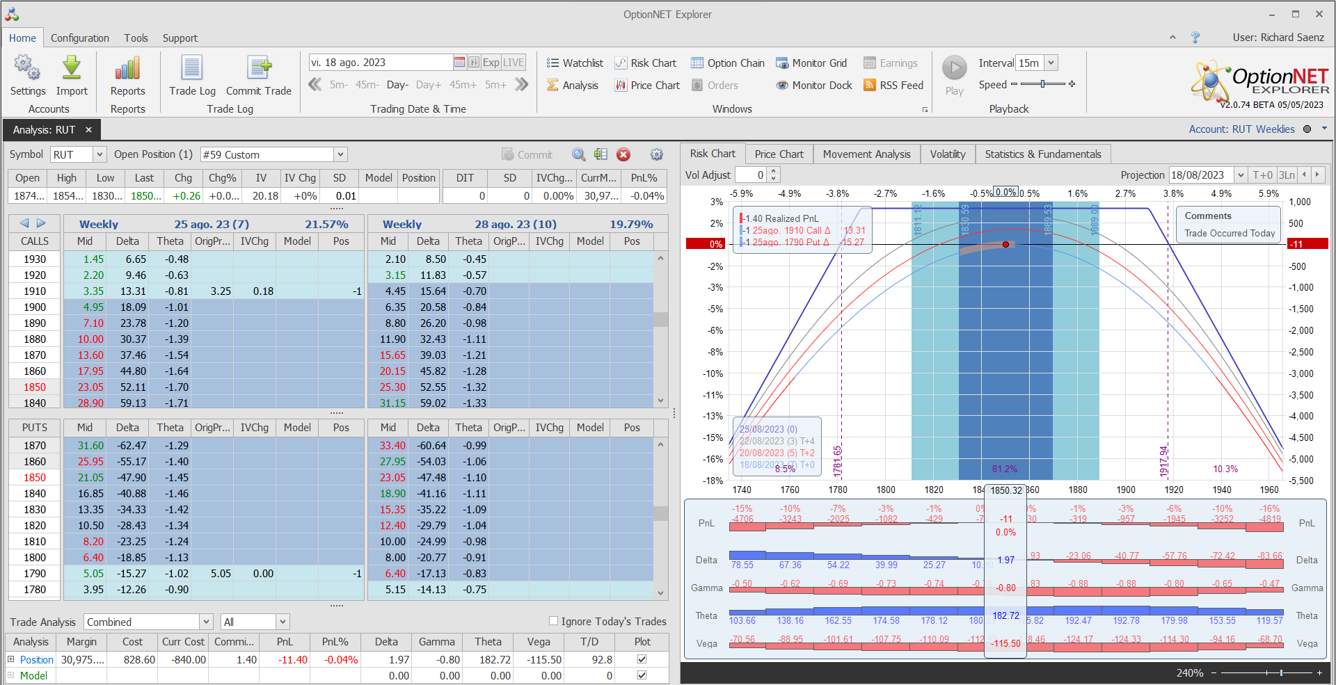Open the Monitor Grid window

pyautogui.click(x=811, y=63)
